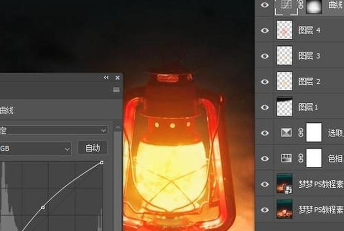Click the 图层 4 layer name
The width and height of the screenshot is (344, 231).
point(309,30)
